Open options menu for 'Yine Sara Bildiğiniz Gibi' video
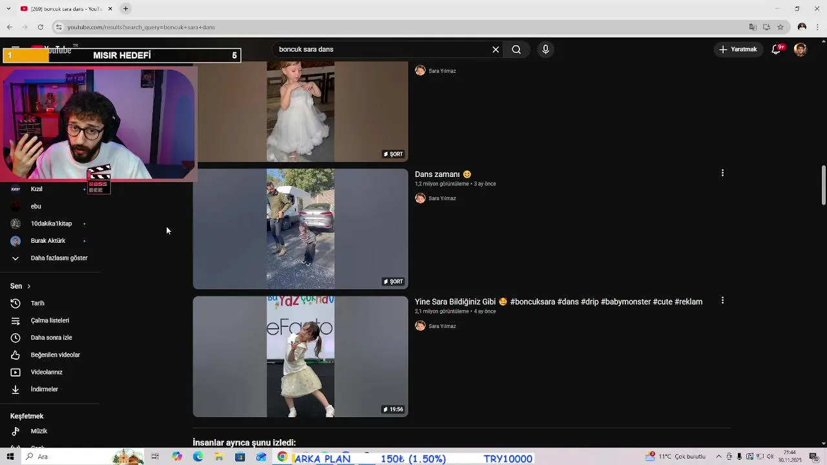 click(722, 300)
